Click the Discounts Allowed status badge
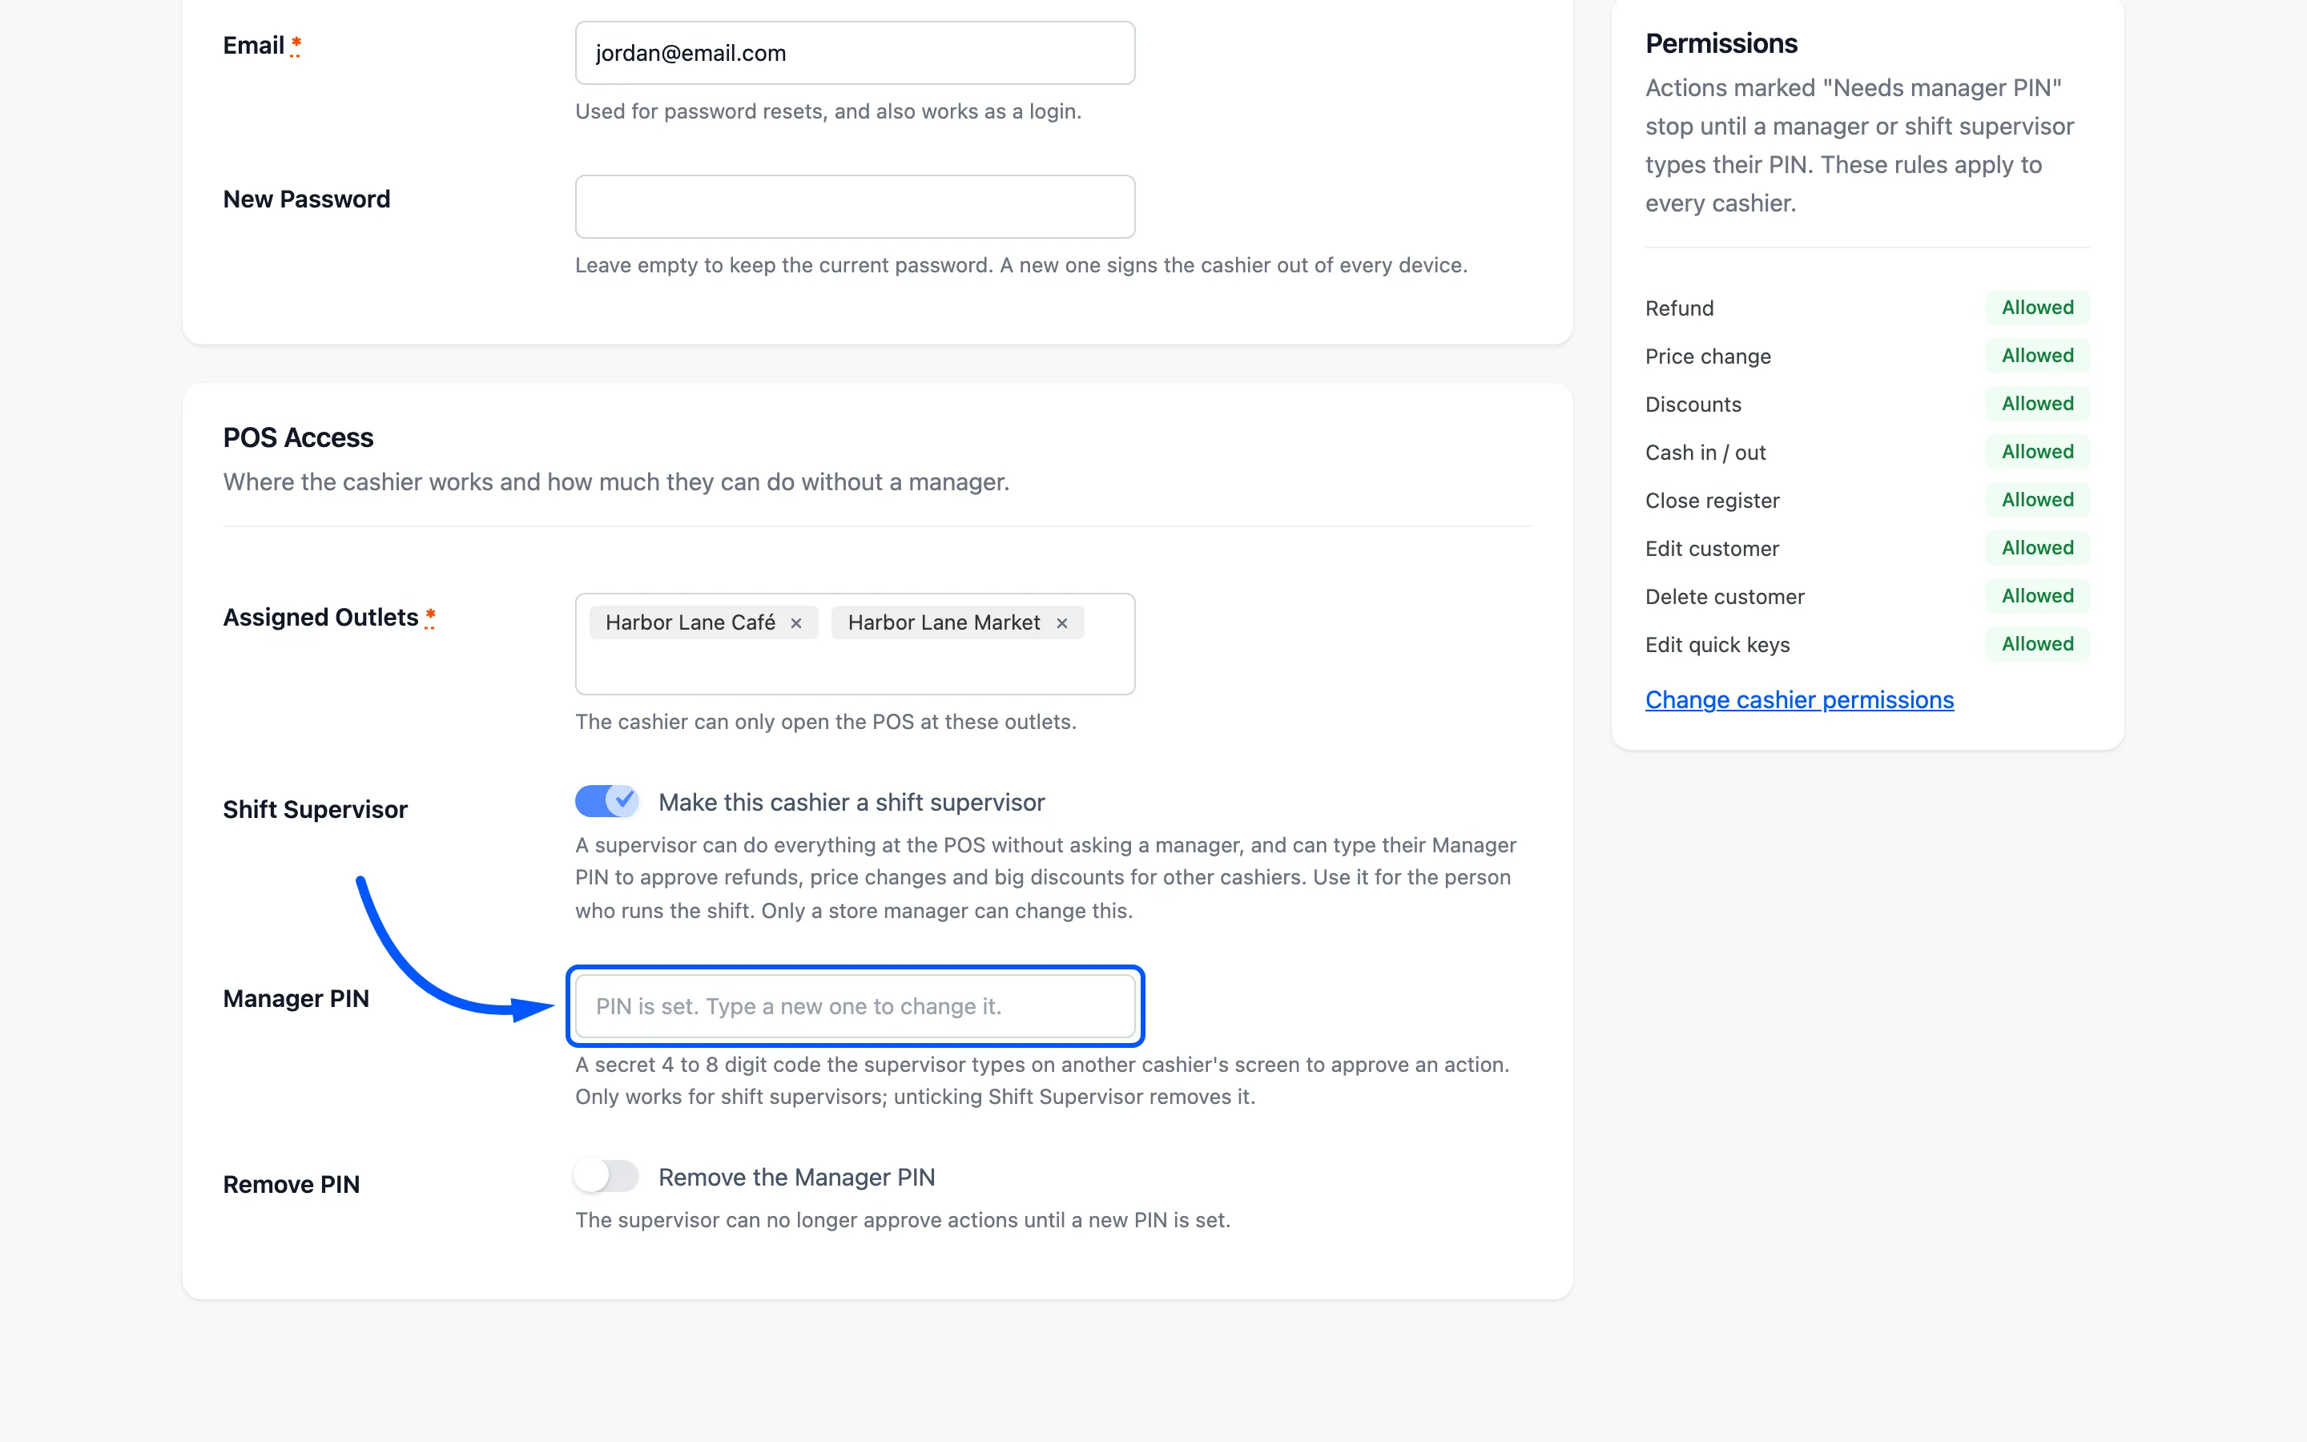2307x1442 pixels. point(2037,404)
